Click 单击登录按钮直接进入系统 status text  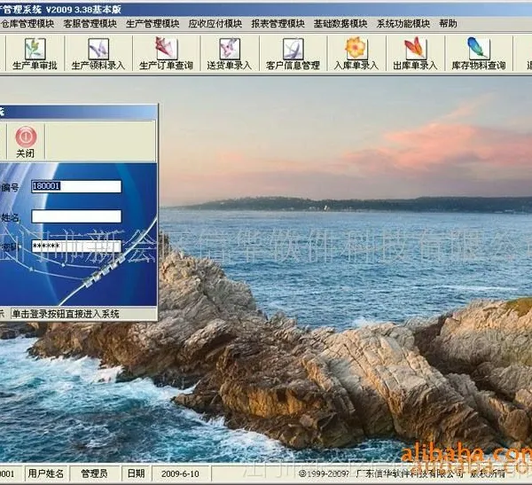[x=66, y=314]
